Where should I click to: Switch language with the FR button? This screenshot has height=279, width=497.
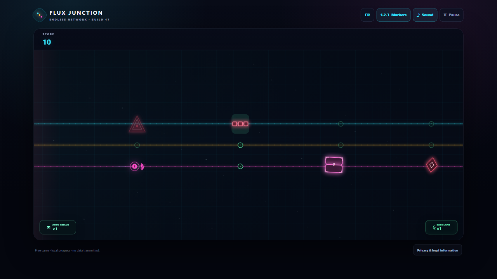point(367,15)
